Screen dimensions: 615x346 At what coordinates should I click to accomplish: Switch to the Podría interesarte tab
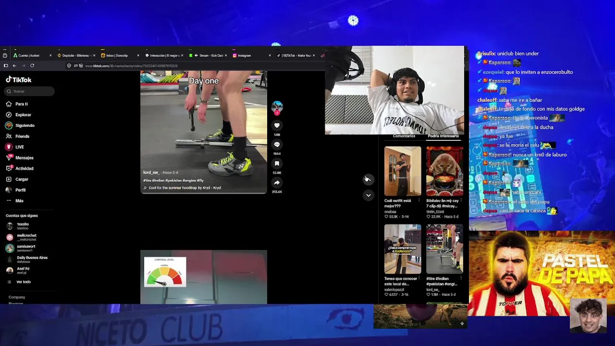(x=443, y=136)
